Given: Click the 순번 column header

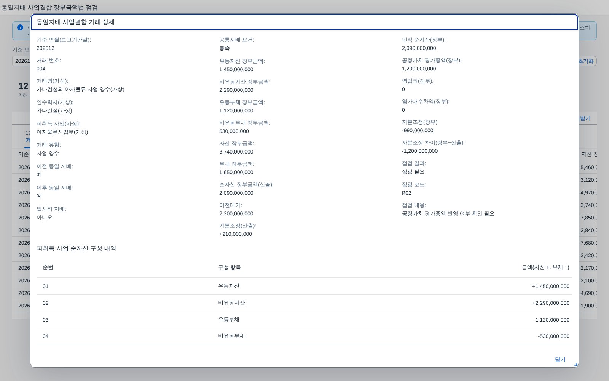Looking at the screenshot, I should pos(48,267).
